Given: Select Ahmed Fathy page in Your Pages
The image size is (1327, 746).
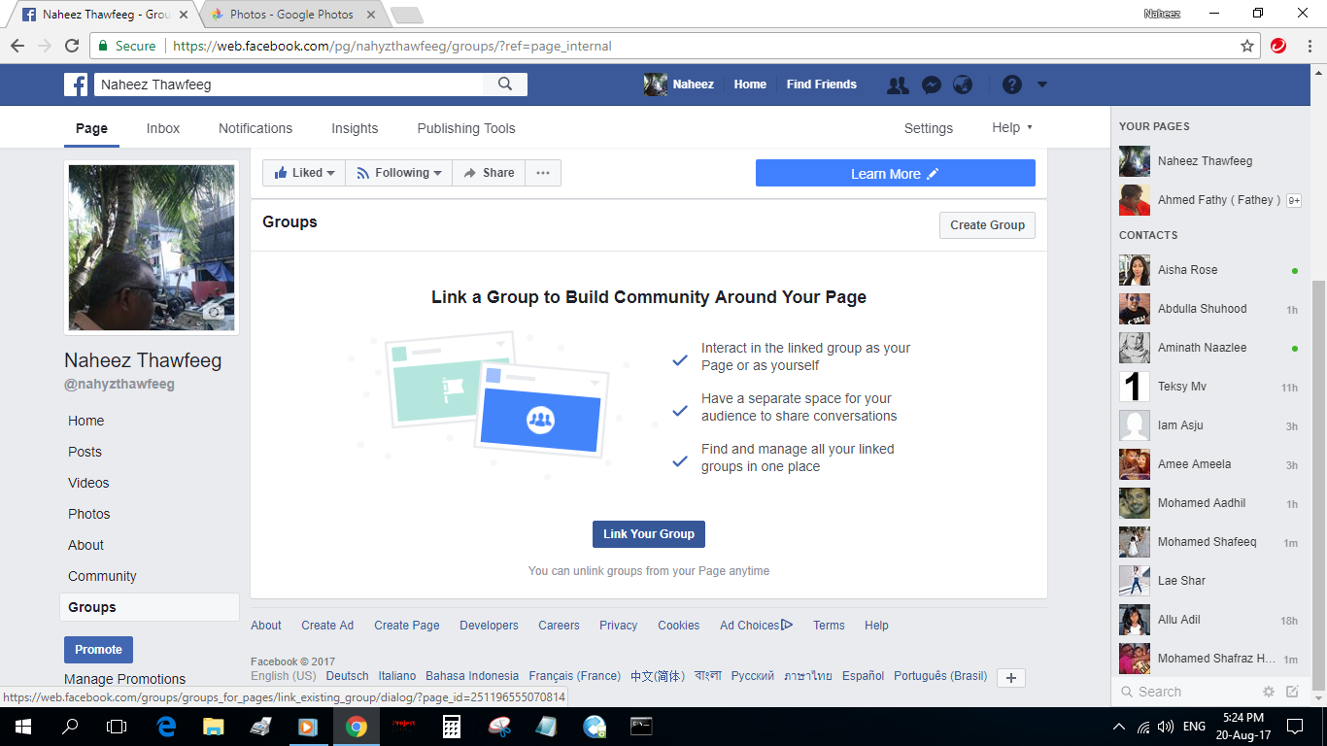Looking at the screenshot, I should tap(1208, 200).
